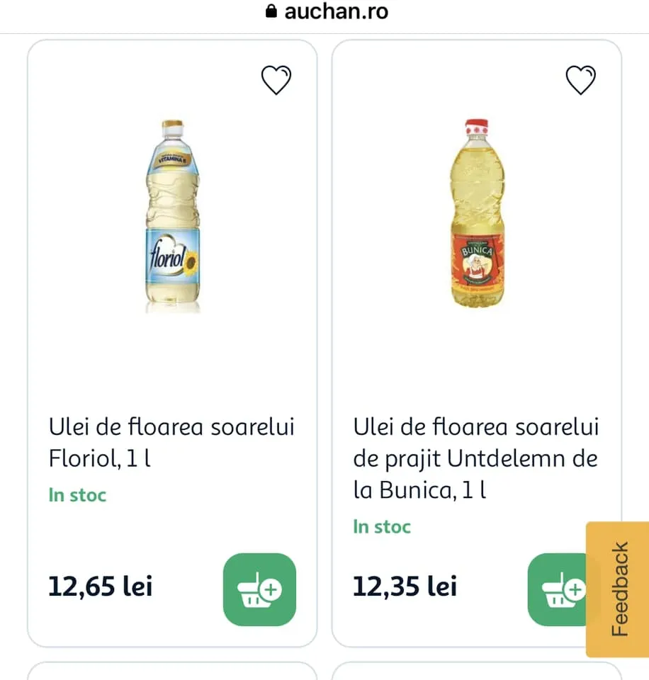Click the 12,35 lei price

(x=405, y=586)
